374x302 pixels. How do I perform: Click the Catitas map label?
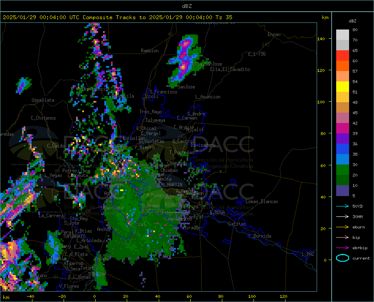[237, 224]
